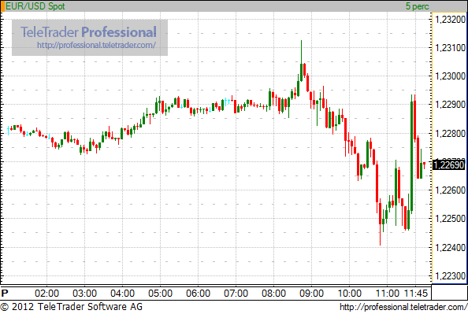Image resolution: width=468 pixels, height=314 pixels.
Task: Click the 1,23000 price axis label
Action: (x=451, y=76)
